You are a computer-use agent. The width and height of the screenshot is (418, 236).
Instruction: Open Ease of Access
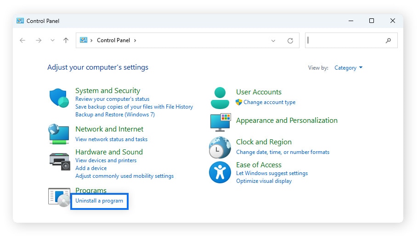pyautogui.click(x=259, y=165)
